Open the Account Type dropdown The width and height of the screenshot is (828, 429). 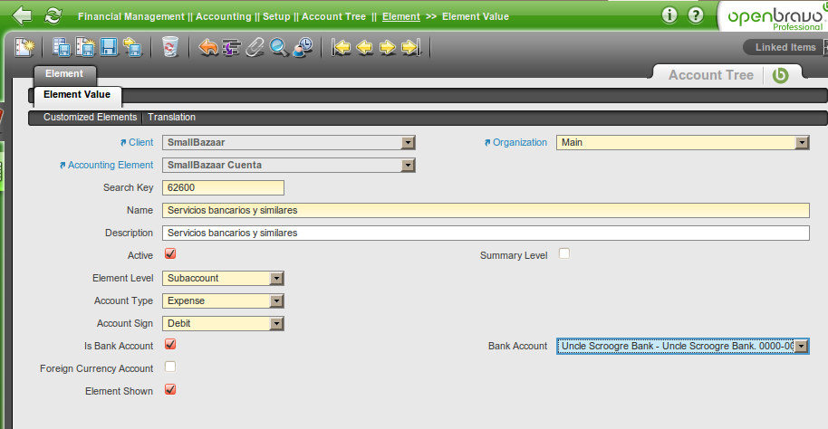pos(223,300)
